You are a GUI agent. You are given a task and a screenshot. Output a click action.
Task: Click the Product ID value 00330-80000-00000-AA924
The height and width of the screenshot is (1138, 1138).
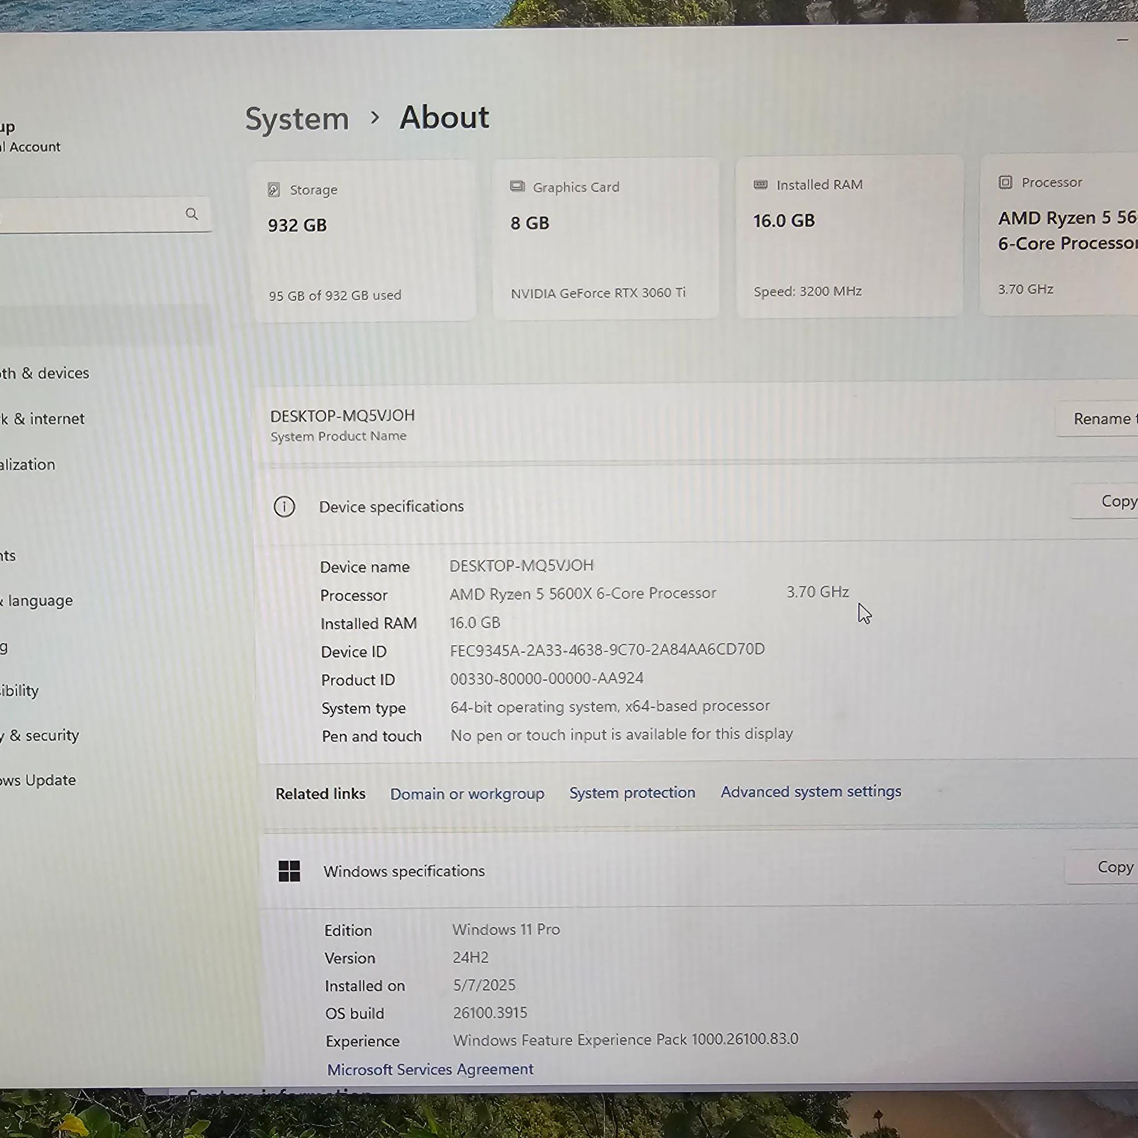pos(547,678)
